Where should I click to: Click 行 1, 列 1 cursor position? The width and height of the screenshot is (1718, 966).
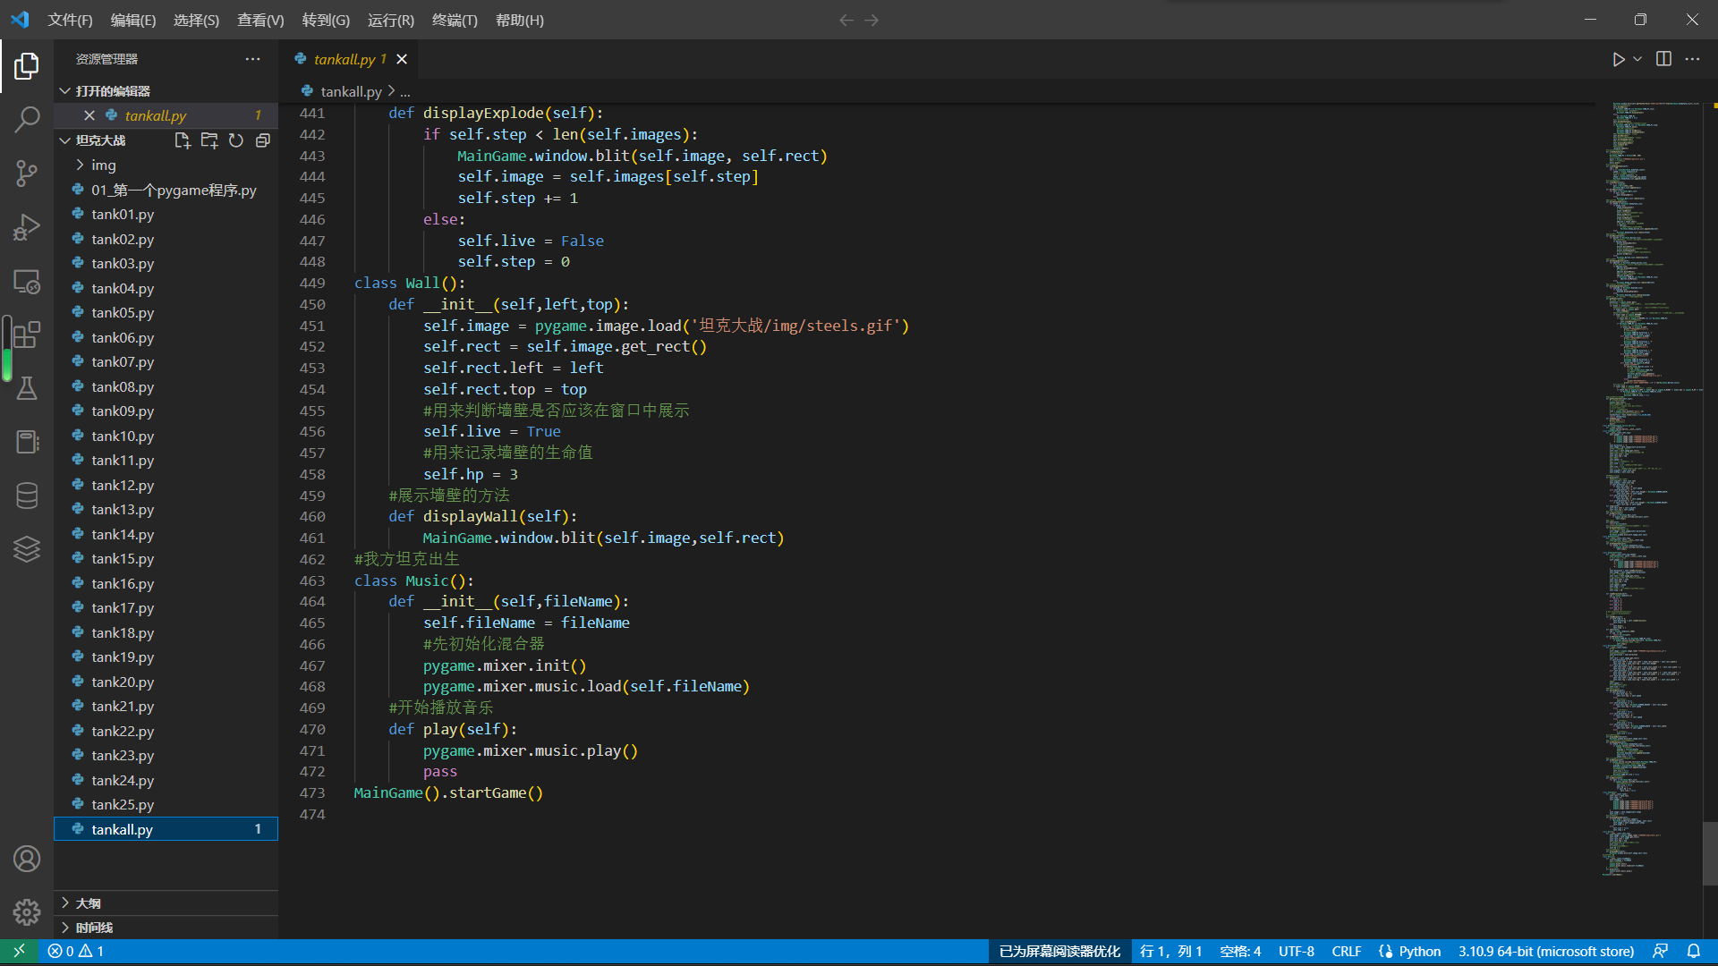click(1170, 951)
